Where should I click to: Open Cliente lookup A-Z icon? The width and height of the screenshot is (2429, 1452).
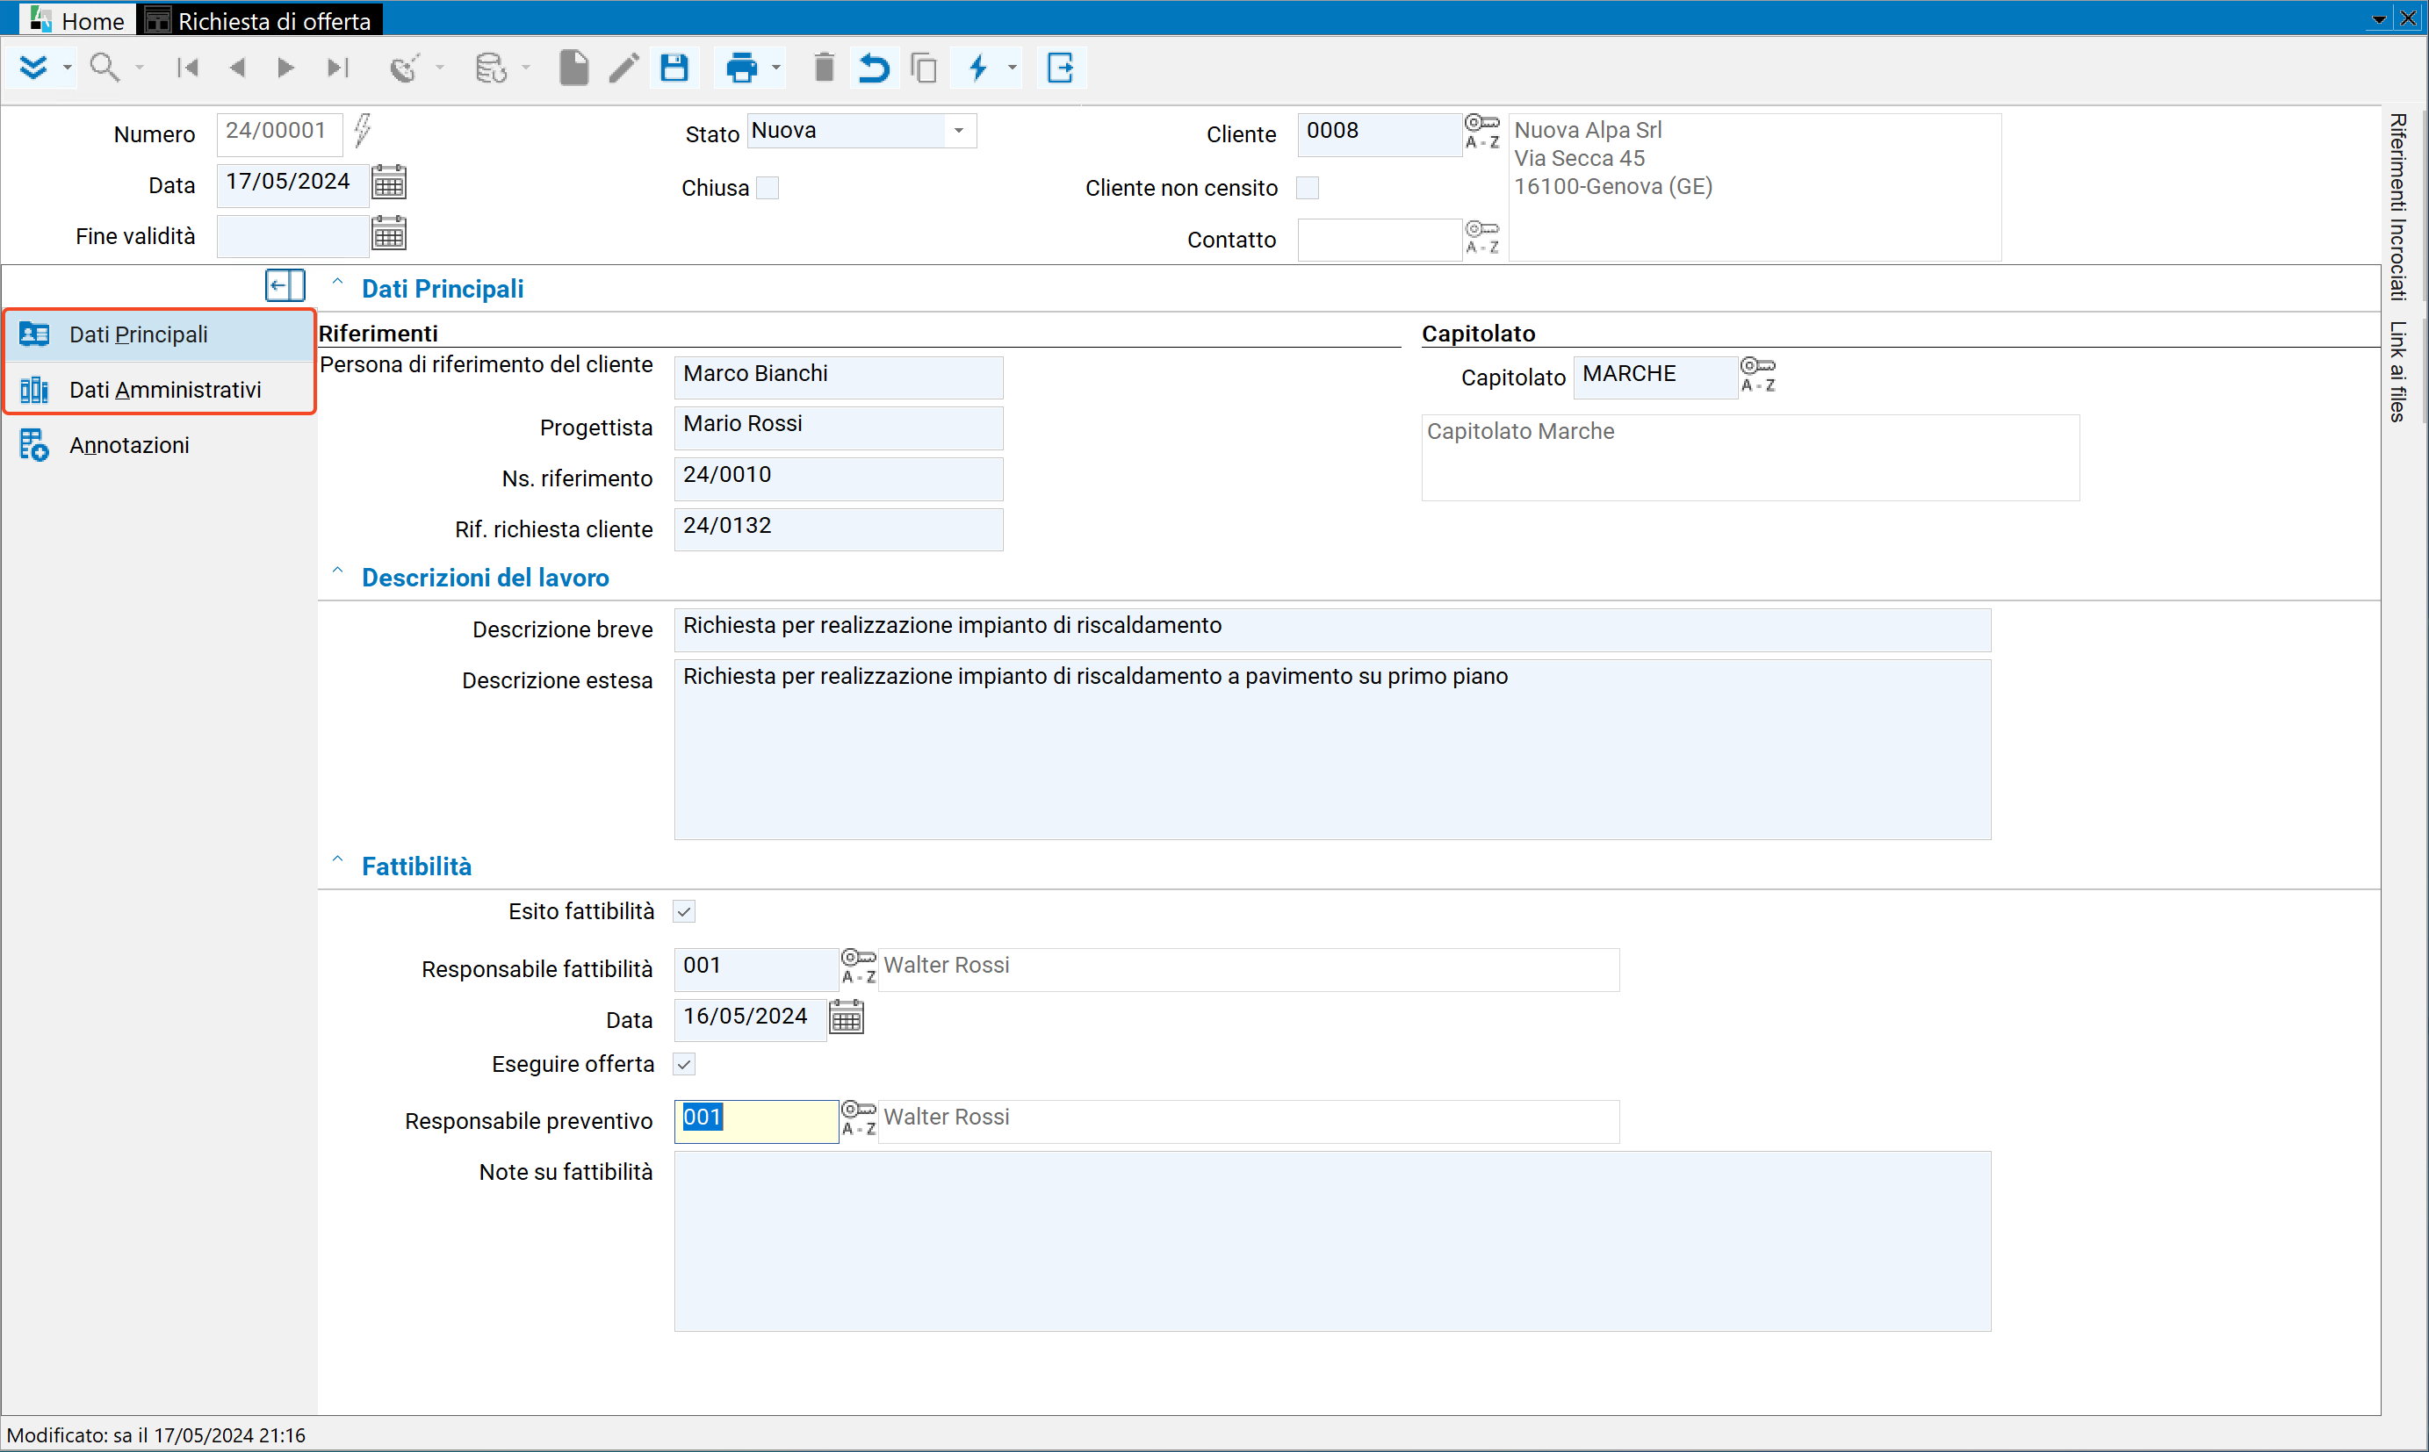tap(1481, 131)
